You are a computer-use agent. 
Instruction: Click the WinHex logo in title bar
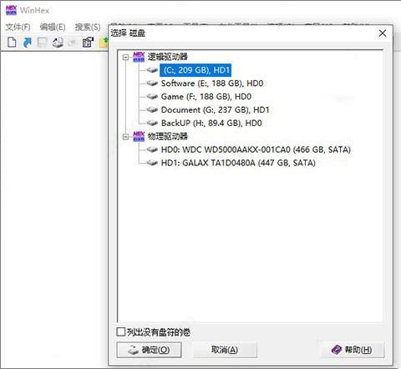click(11, 10)
